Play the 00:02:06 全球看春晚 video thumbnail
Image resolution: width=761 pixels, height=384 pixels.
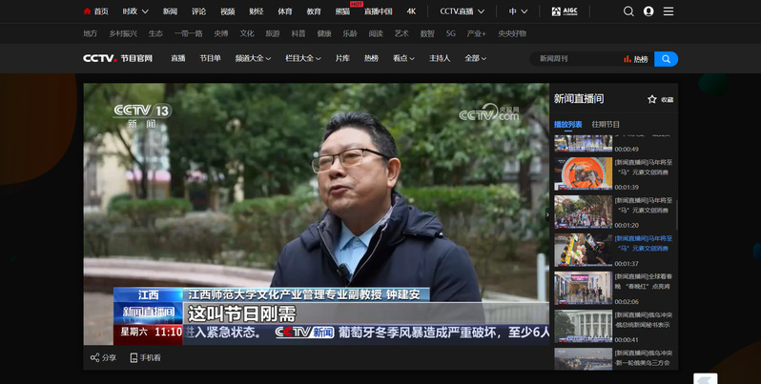pos(583,287)
